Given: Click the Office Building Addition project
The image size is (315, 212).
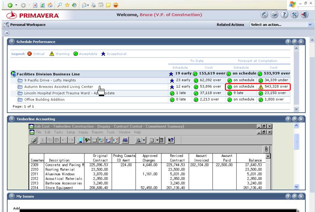Looking at the screenshot, I should (45, 99).
